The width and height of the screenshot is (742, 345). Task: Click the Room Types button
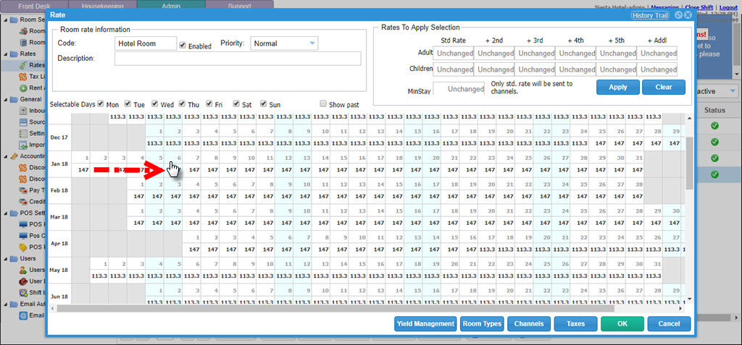(x=482, y=324)
